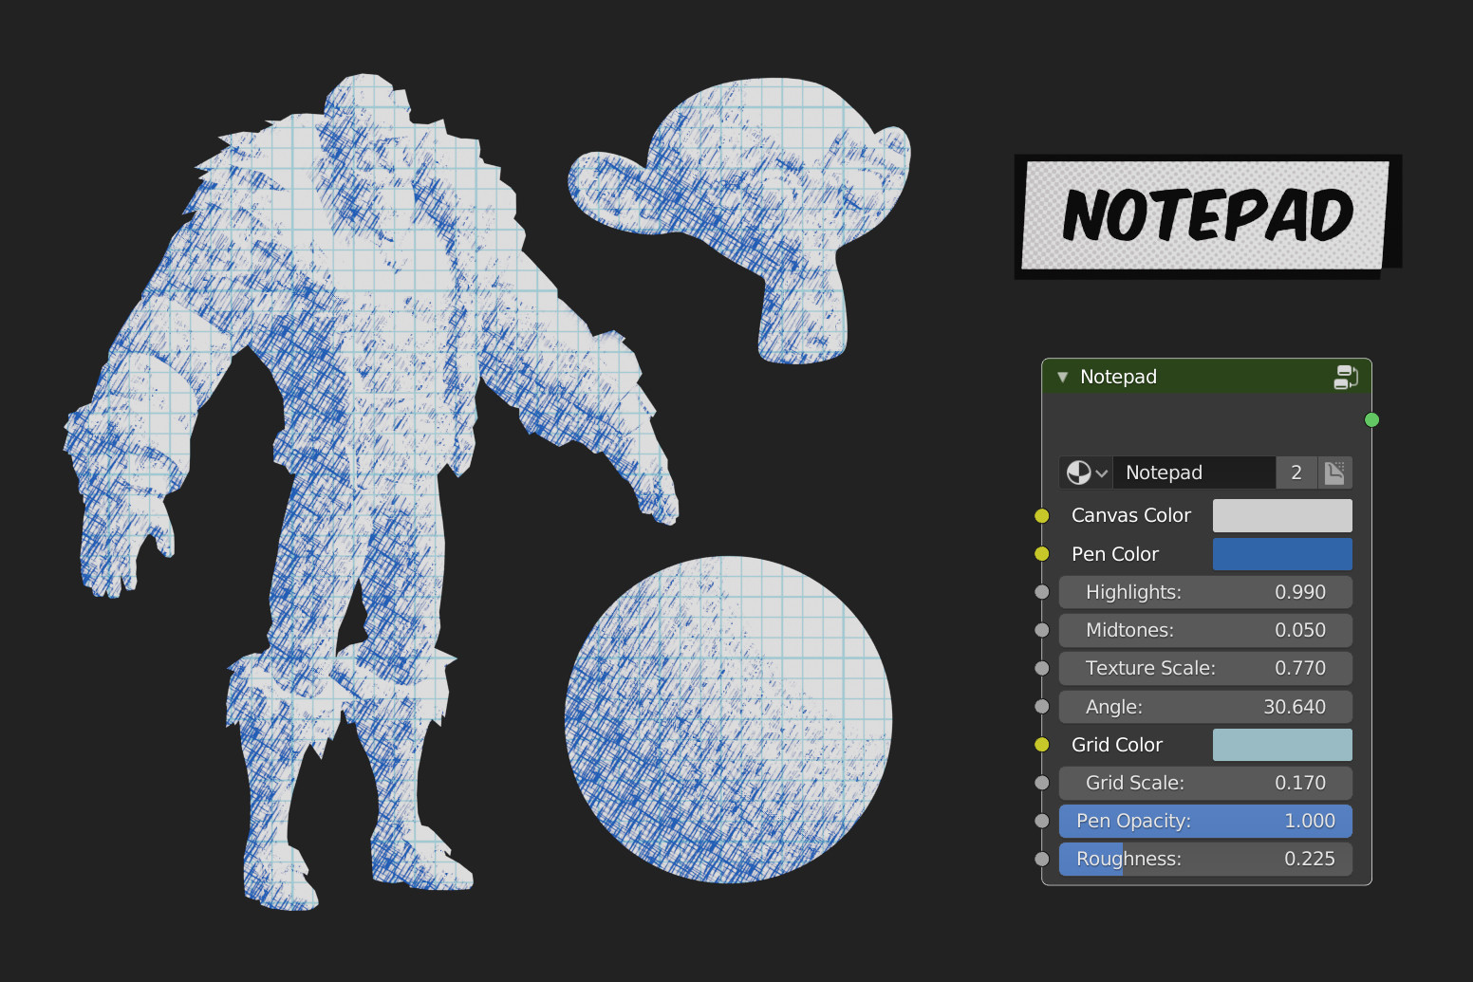Open the node tree browse dropdown
This screenshot has height=982, width=1473.
pyautogui.click(x=1086, y=472)
